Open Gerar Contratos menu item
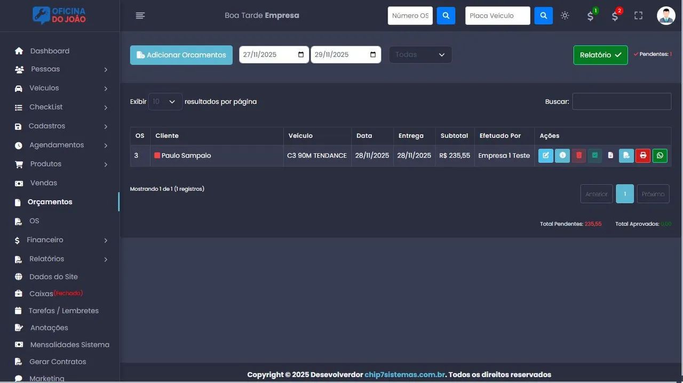The image size is (683, 383). [x=58, y=362]
